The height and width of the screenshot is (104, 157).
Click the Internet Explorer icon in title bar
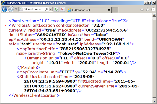point(3,3)
